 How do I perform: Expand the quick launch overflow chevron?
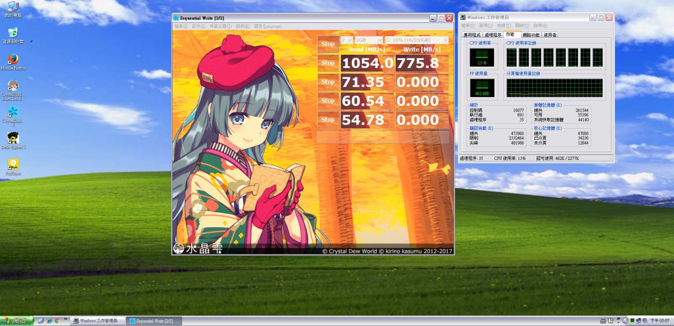65,319
